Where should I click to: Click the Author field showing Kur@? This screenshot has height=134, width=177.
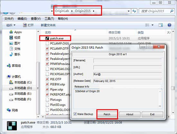(x=127, y=74)
